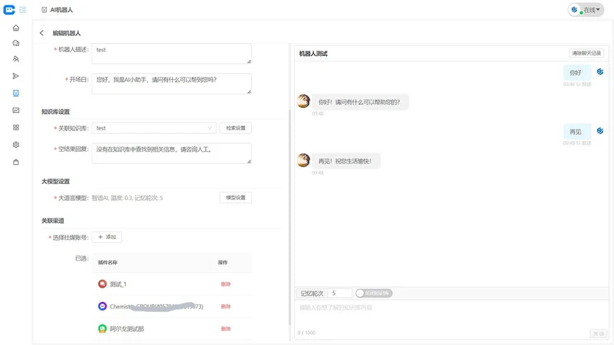Image resolution: width=614 pixels, height=345 pixels.
Task: Open 检索设置 button
Action: (236, 128)
